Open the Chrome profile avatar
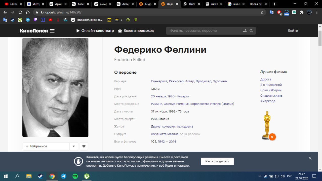 coord(309,12)
